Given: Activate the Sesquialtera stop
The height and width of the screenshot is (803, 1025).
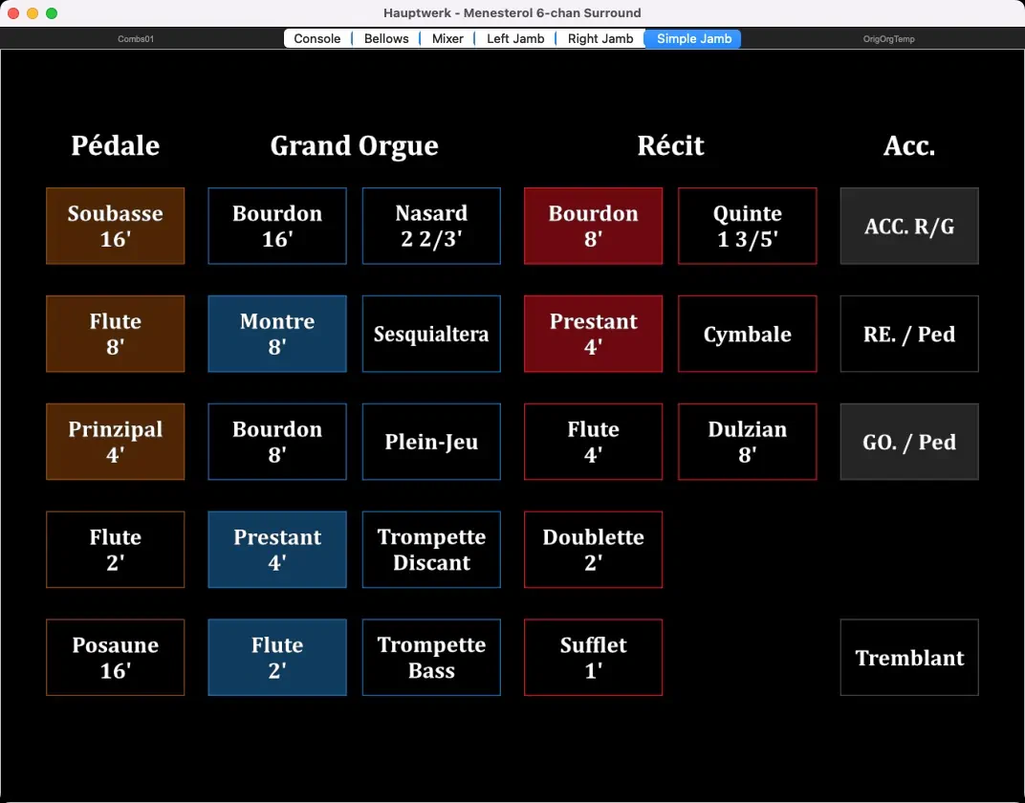Looking at the screenshot, I should (431, 335).
